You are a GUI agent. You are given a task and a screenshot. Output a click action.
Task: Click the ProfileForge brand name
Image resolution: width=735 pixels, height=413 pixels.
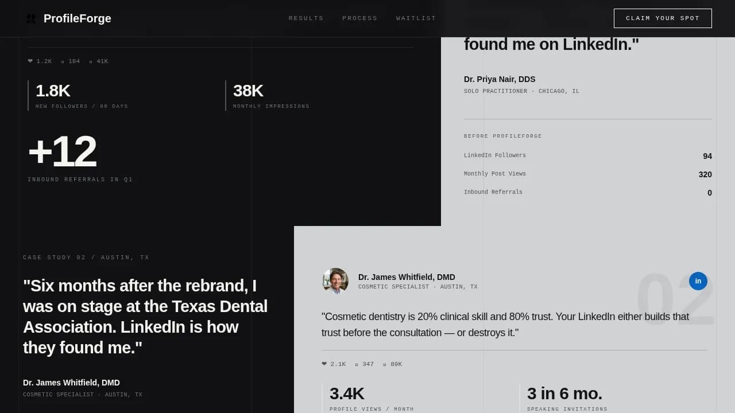[78, 18]
